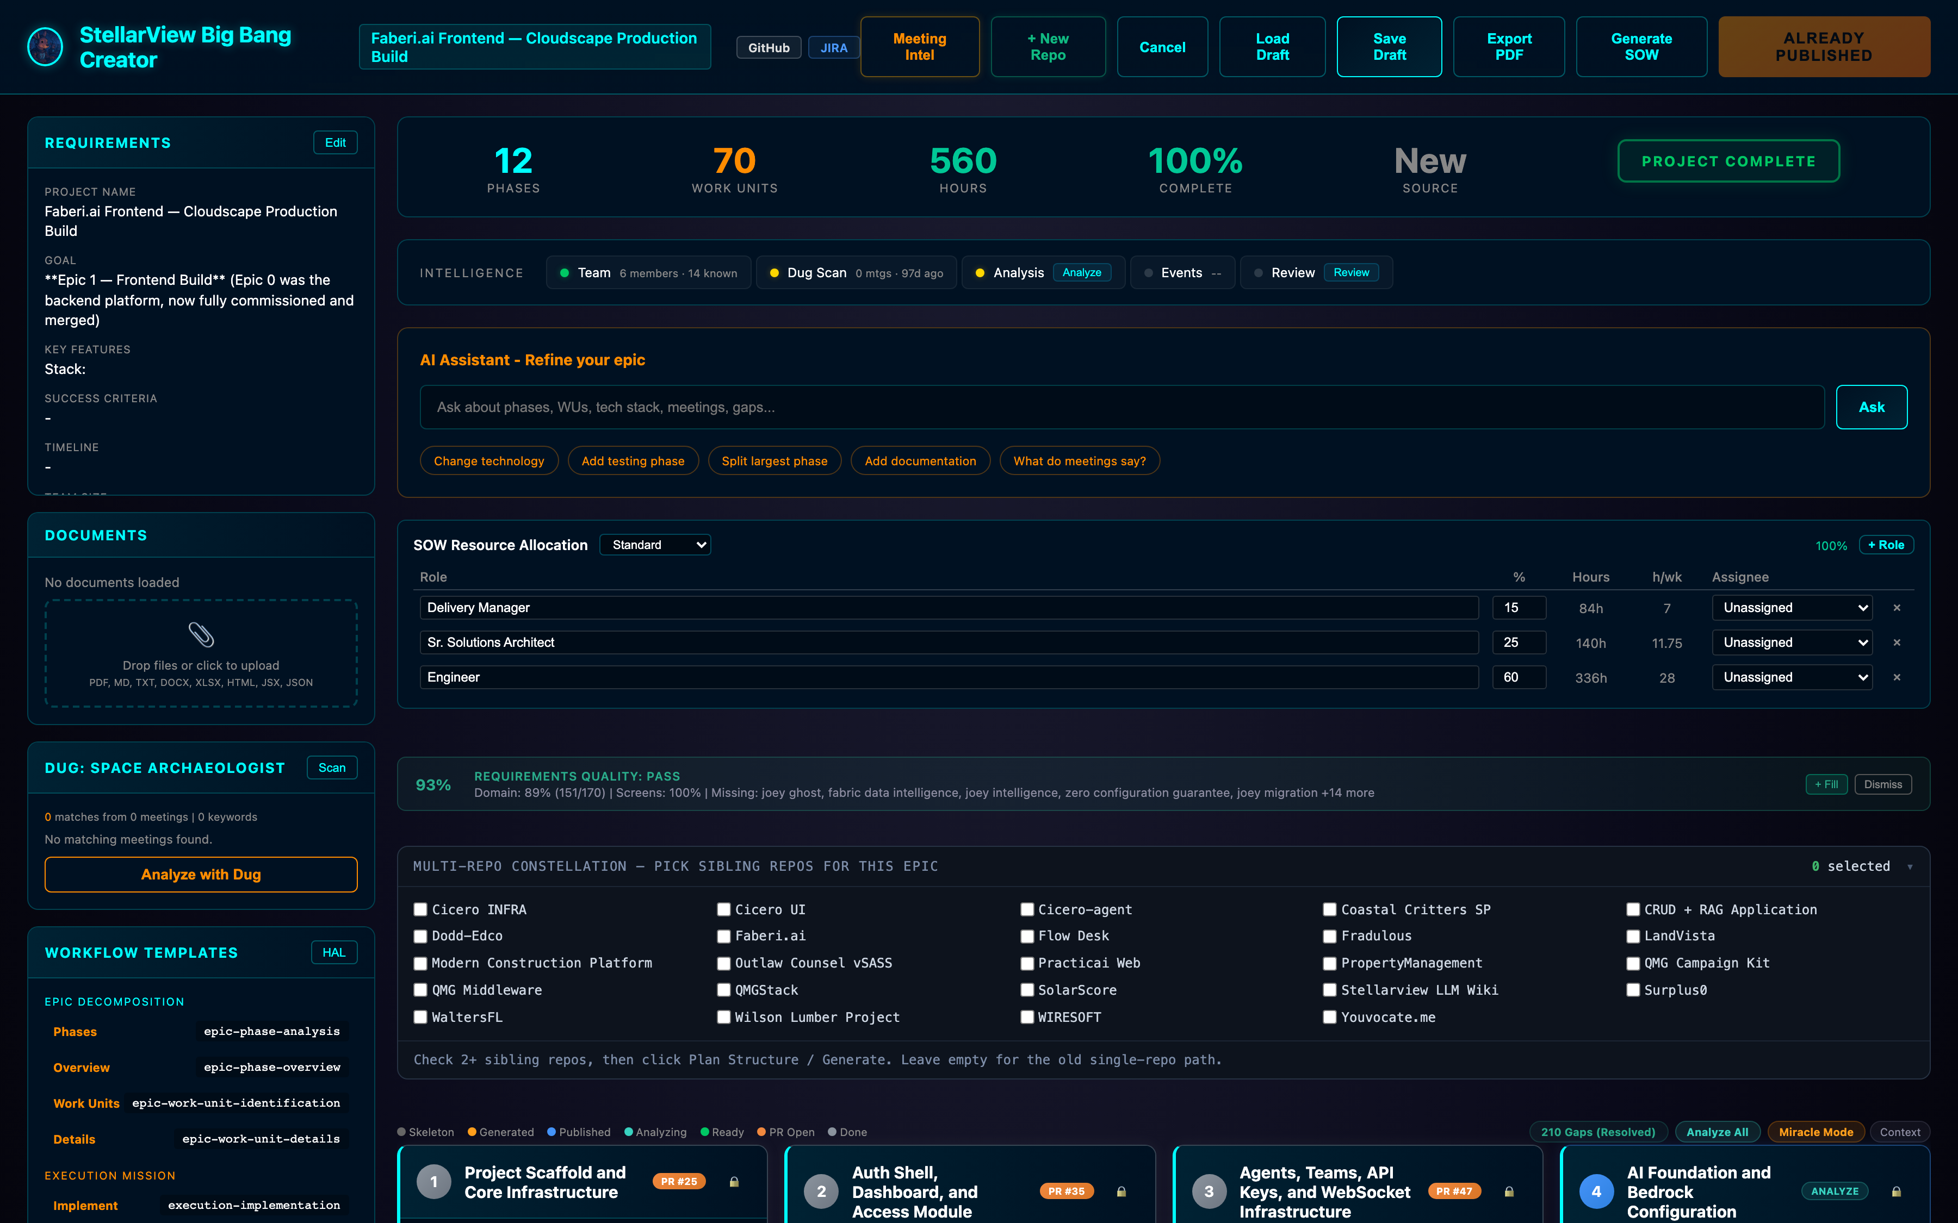Click the + New Repo button
Image resolution: width=1958 pixels, height=1223 pixels.
click(x=1048, y=47)
